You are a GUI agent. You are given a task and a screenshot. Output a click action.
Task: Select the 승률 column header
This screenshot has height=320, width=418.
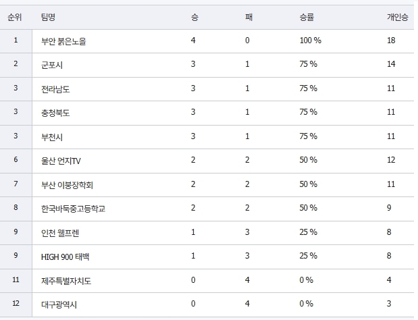pyautogui.click(x=307, y=18)
